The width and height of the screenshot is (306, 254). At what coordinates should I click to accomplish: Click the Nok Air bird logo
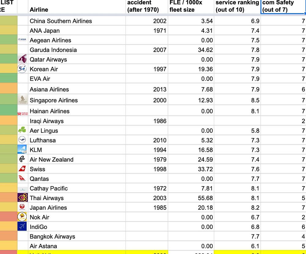(22, 217)
